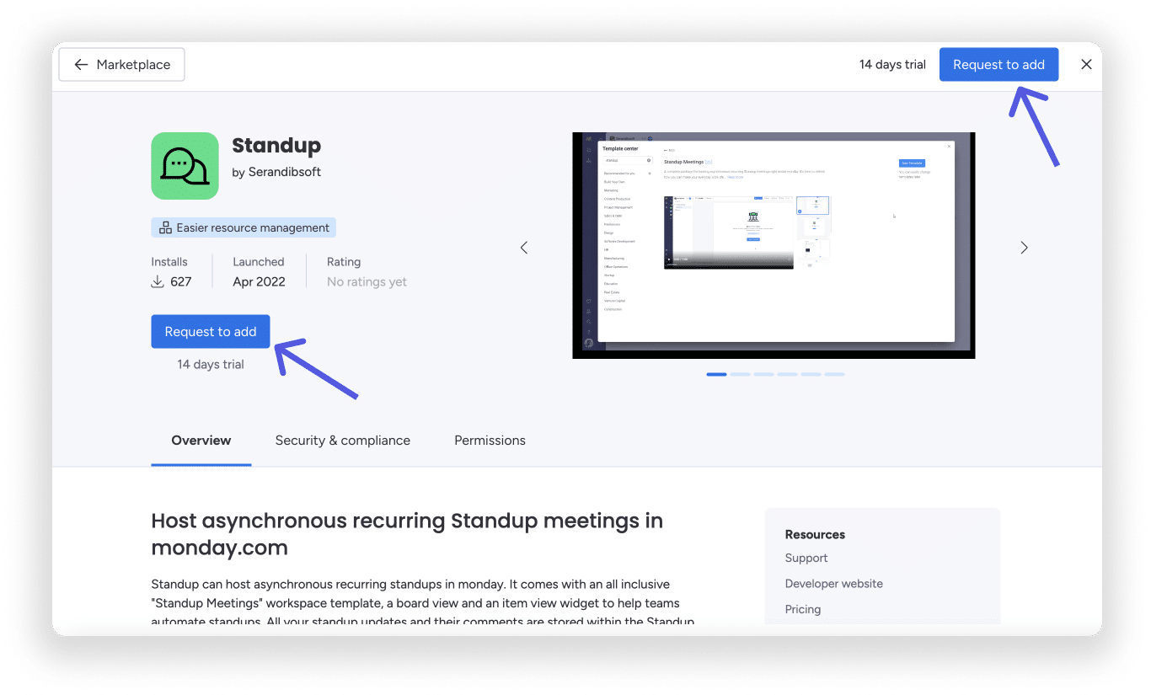
Task: Visit the Developer website link
Action: coord(834,584)
